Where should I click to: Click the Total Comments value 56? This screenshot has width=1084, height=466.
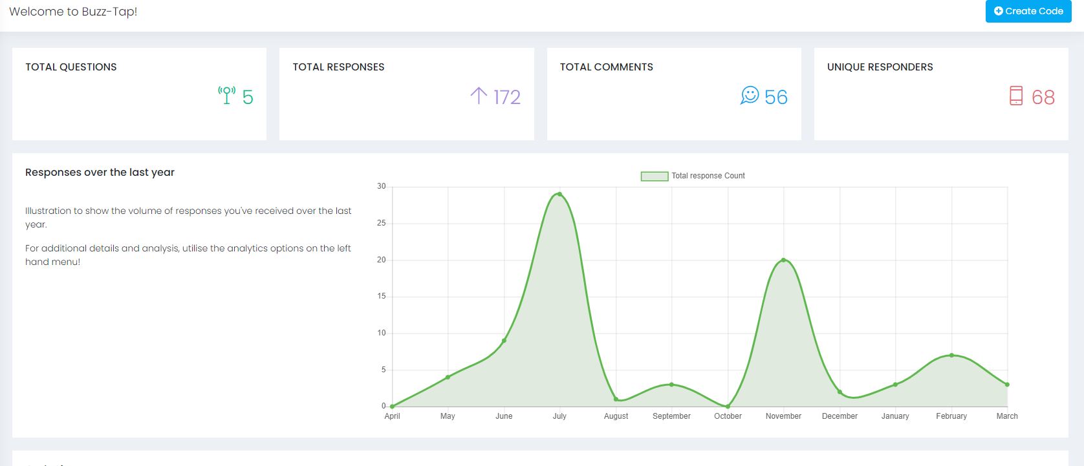pos(775,97)
